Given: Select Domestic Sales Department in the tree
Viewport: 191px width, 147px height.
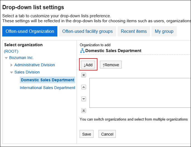Looking at the screenshot, I should (48, 80).
